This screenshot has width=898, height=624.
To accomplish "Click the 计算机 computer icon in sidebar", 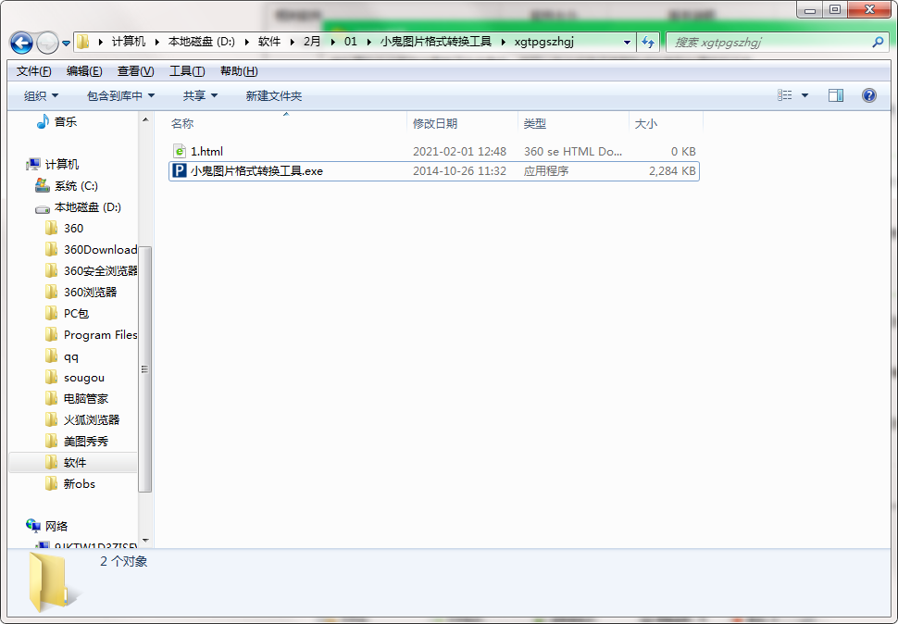I will pos(33,164).
